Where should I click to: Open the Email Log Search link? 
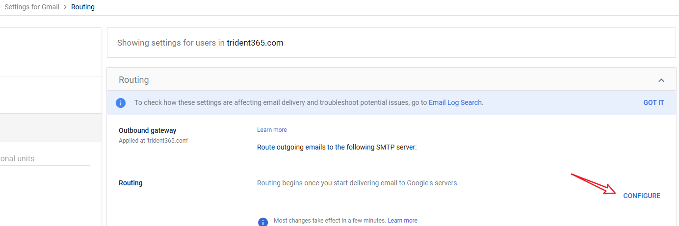[x=455, y=103]
